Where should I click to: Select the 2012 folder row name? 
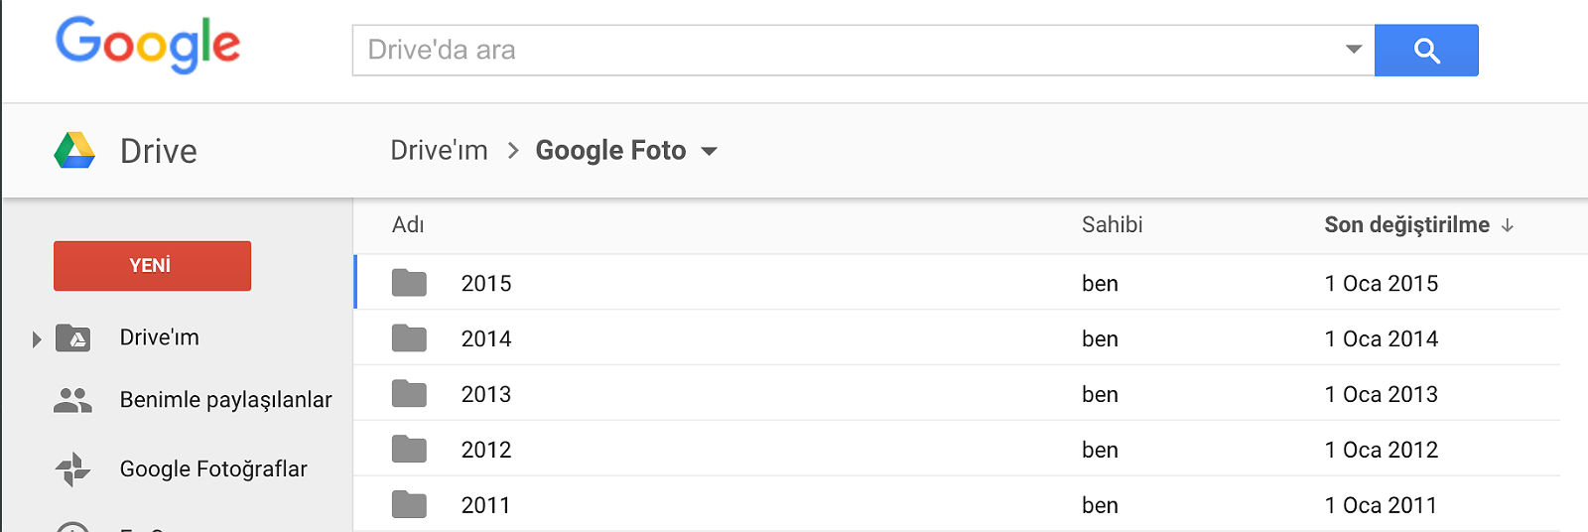tap(486, 451)
